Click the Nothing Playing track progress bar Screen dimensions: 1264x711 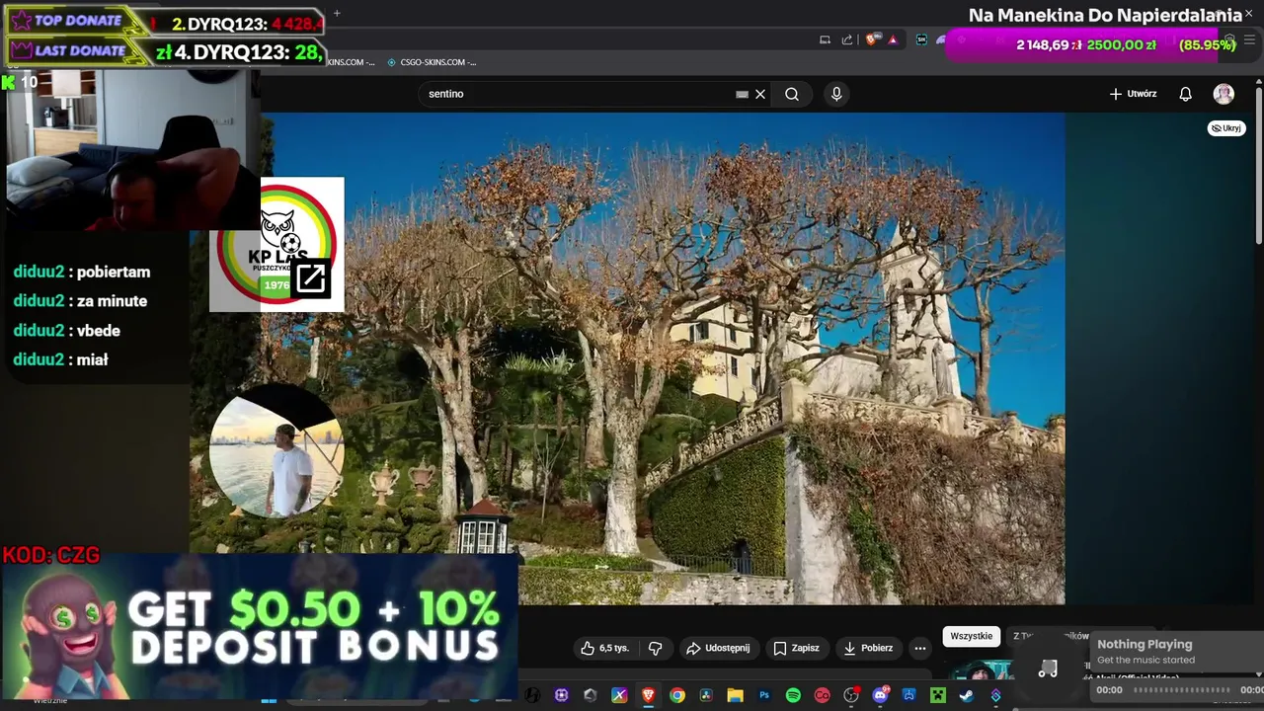(x=1181, y=690)
